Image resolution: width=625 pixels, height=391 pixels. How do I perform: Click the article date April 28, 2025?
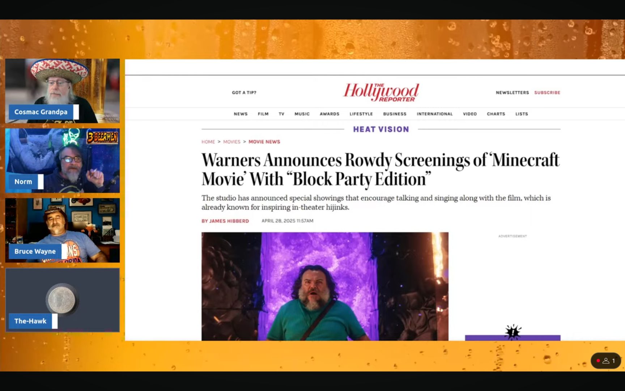click(x=287, y=221)
